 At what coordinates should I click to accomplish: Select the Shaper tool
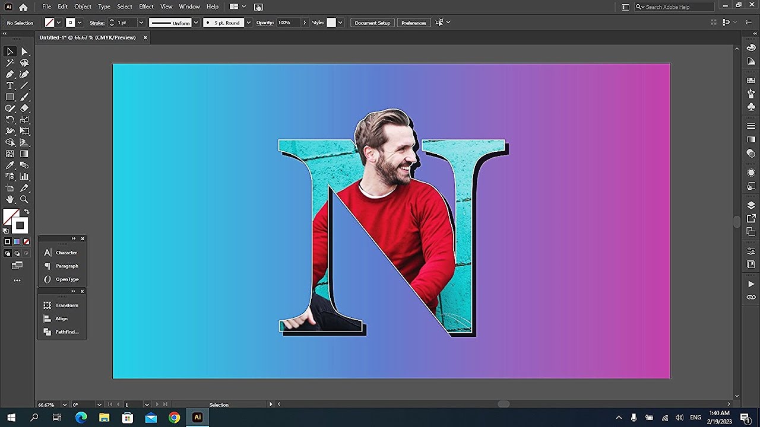tap(10, 109)
